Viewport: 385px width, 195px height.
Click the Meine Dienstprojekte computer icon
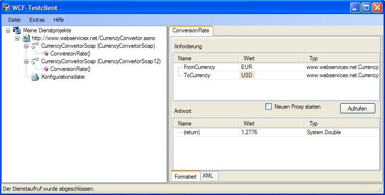(x=17, y=30)
